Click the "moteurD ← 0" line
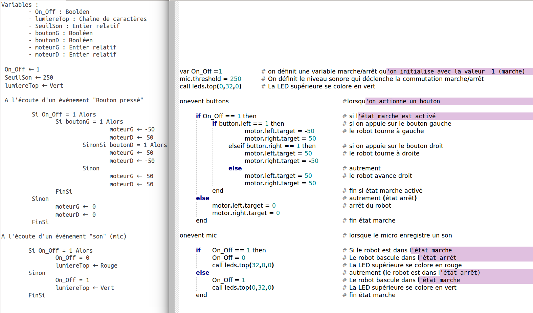 75,215
